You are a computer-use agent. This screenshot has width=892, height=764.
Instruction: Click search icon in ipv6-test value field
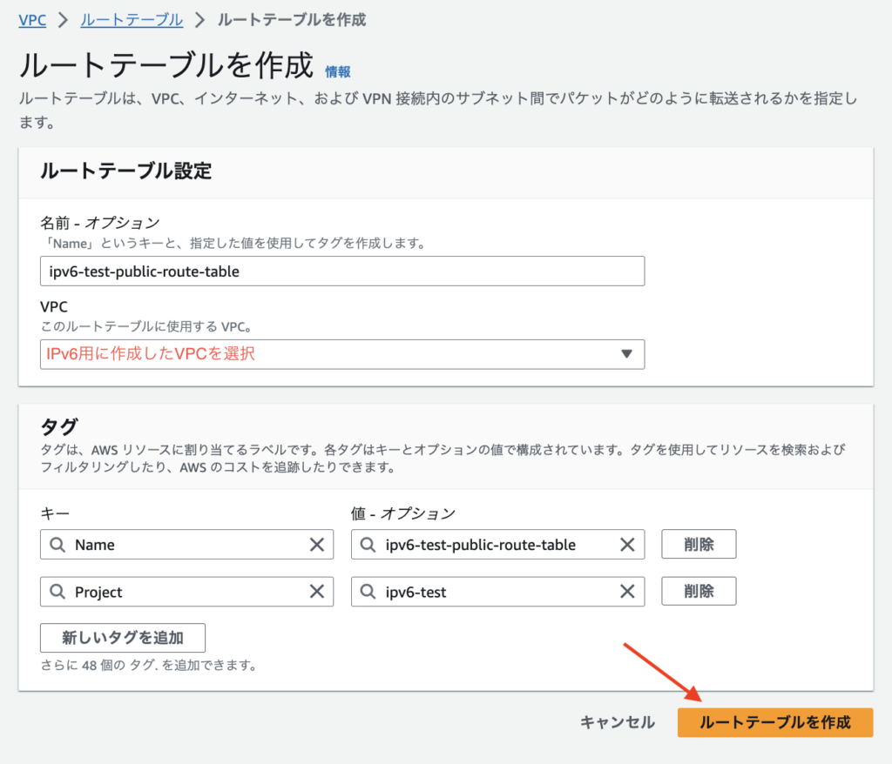click(368, 592)
